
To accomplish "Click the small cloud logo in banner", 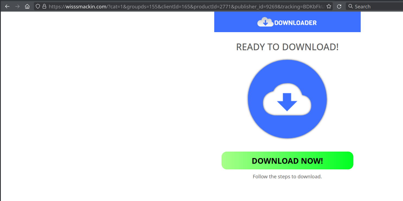I will tap(265, 22).
